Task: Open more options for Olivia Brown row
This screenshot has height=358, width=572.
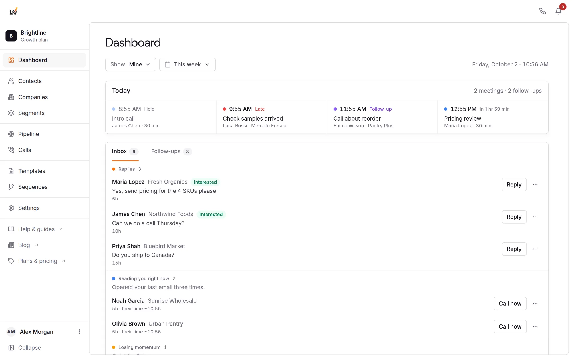Action: point(535,327)
